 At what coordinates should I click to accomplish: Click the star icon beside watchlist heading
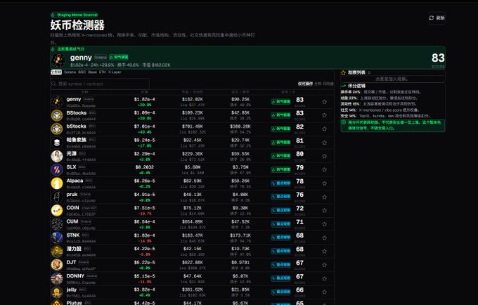pos(343,72)
